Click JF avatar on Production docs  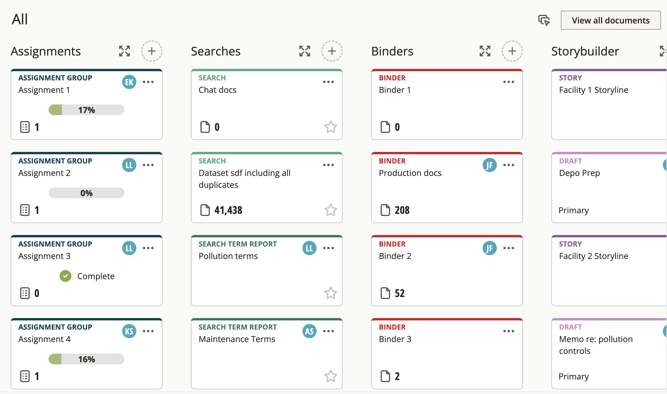490,165
